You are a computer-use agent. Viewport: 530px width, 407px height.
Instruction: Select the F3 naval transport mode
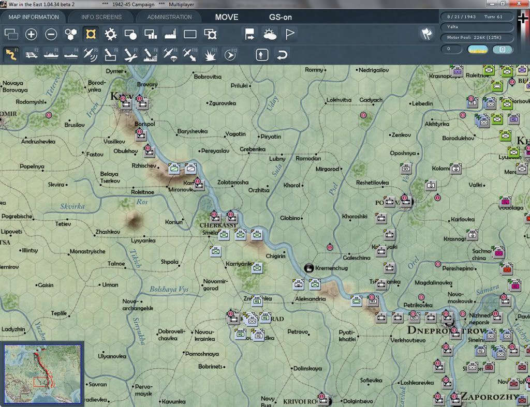(51, 54)
